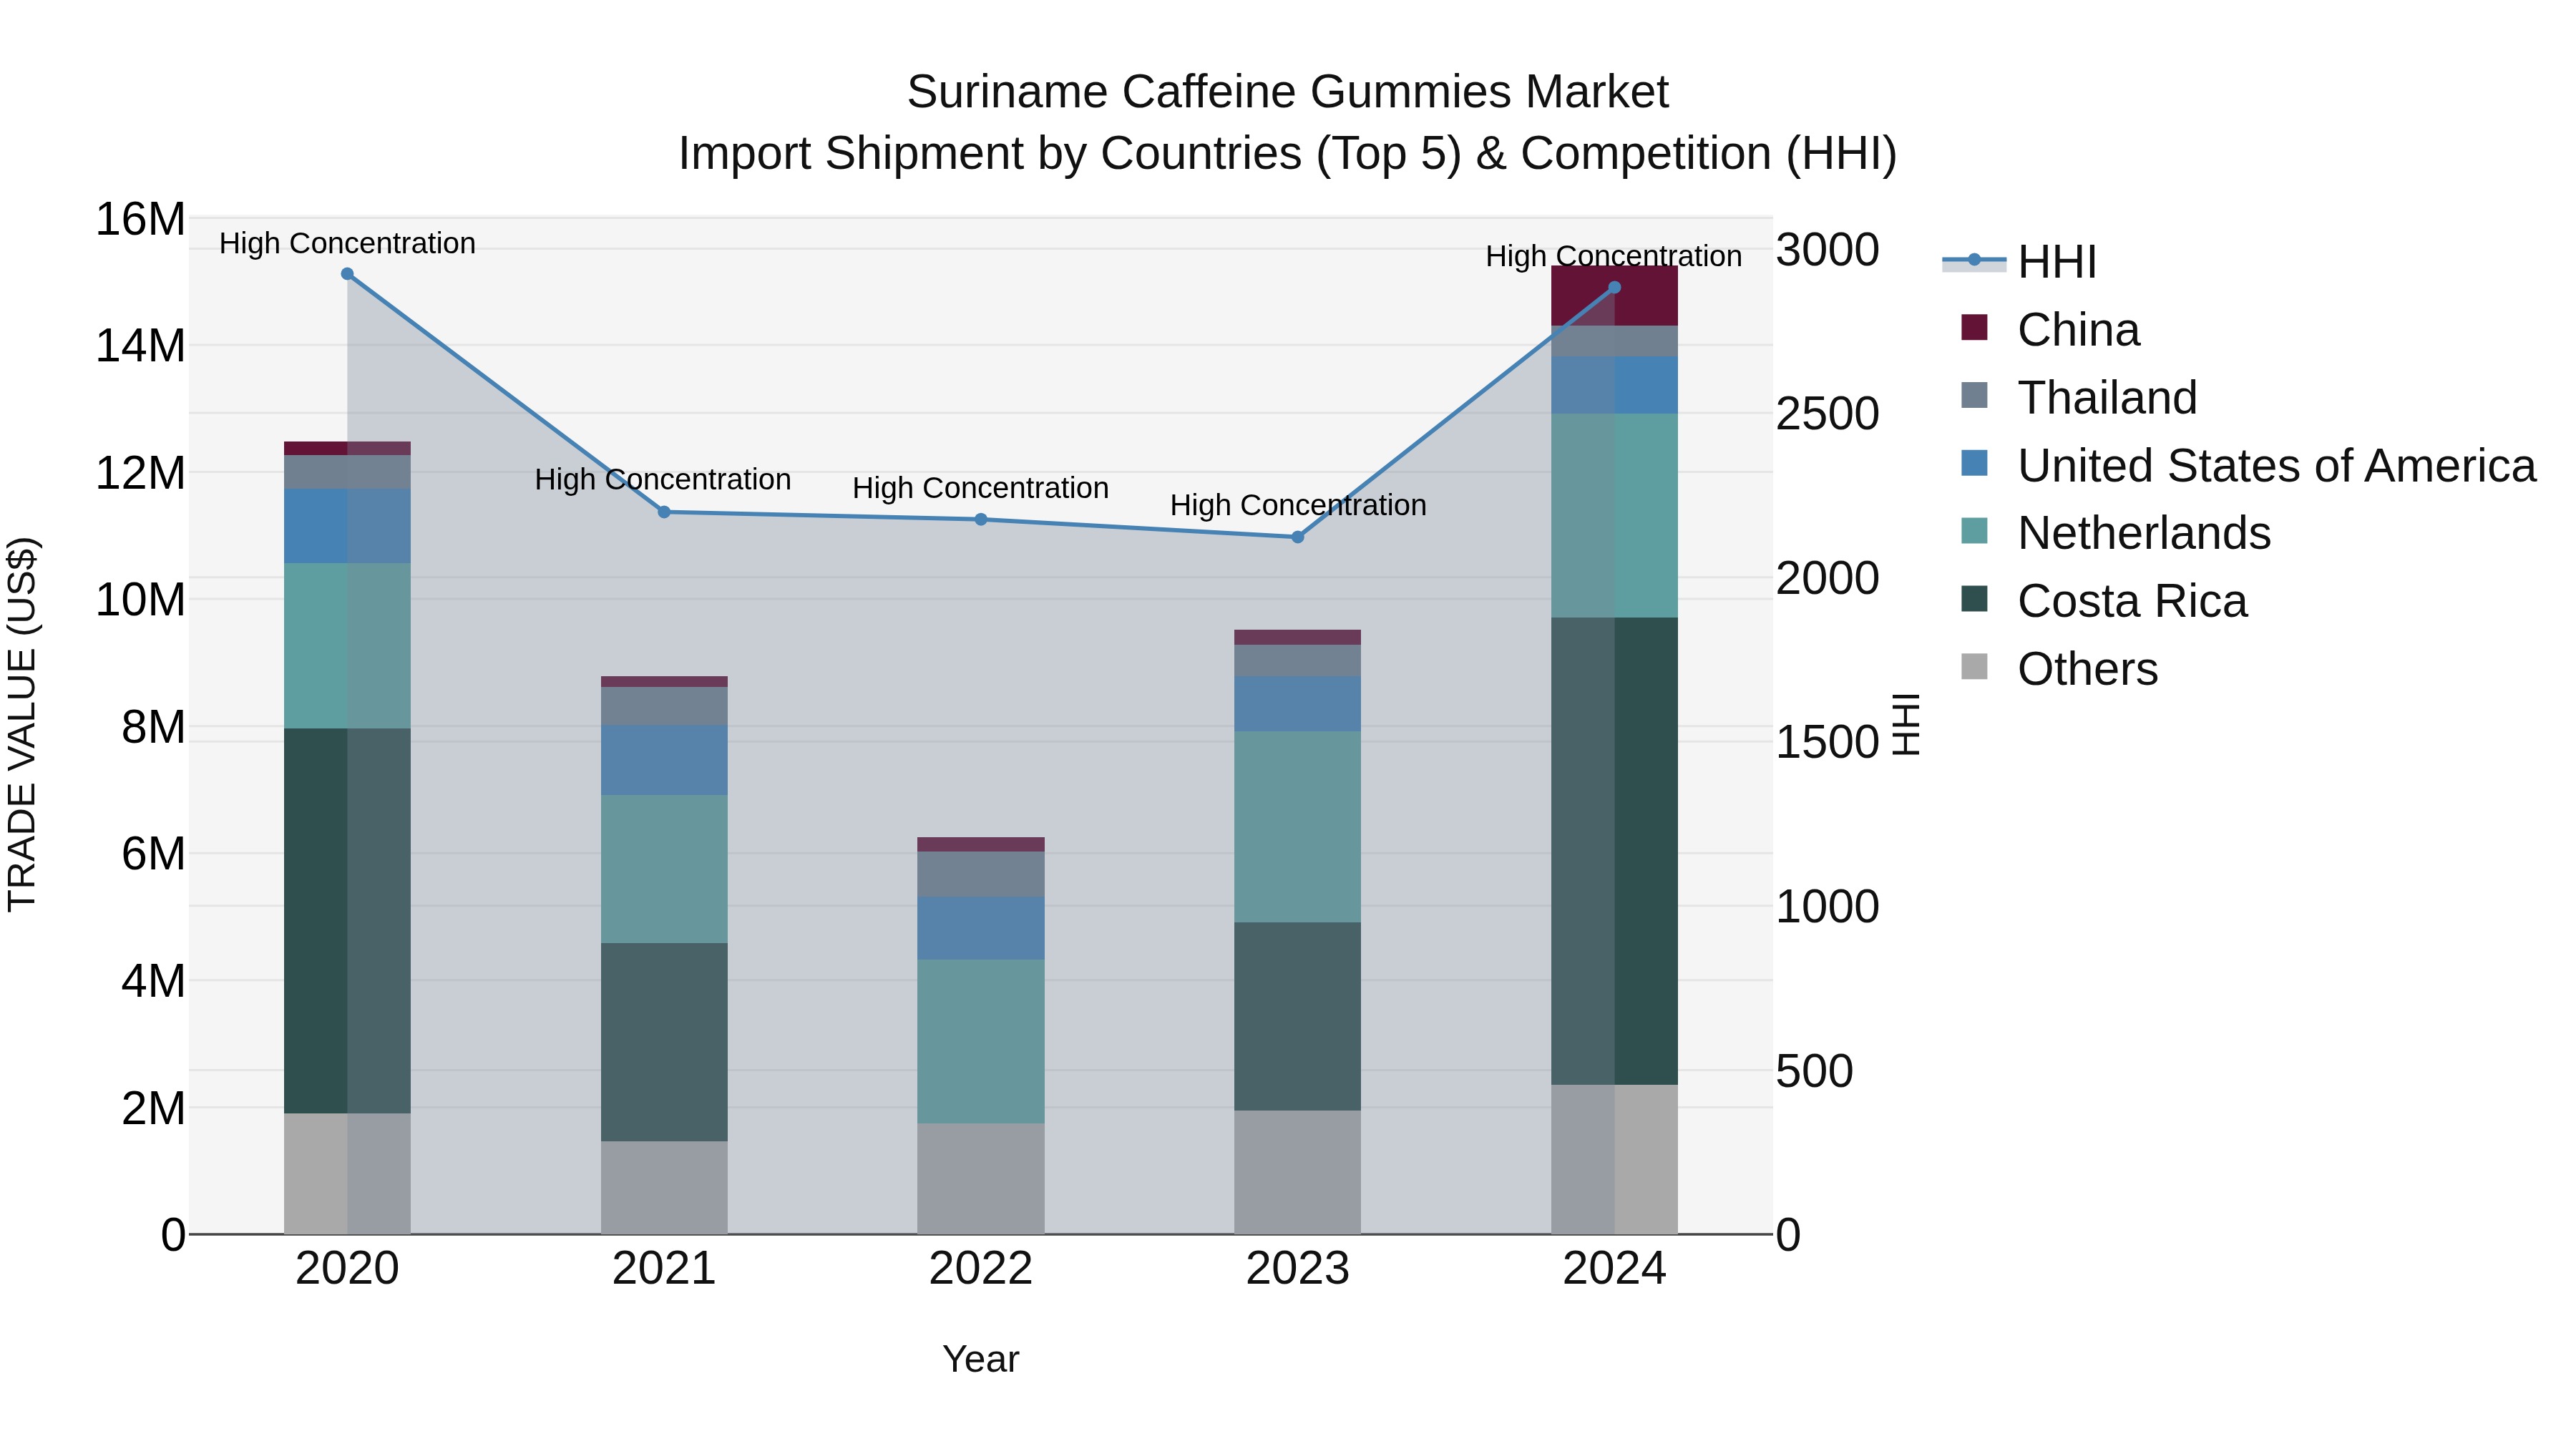Click the China segment atop 2024 bar

click(x=1614, y=296)
